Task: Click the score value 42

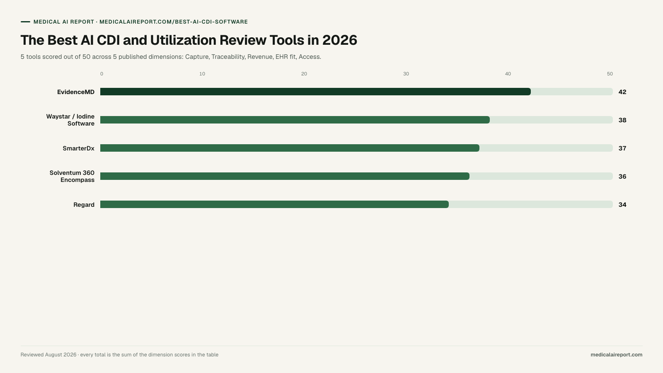Action: [622, 92]
